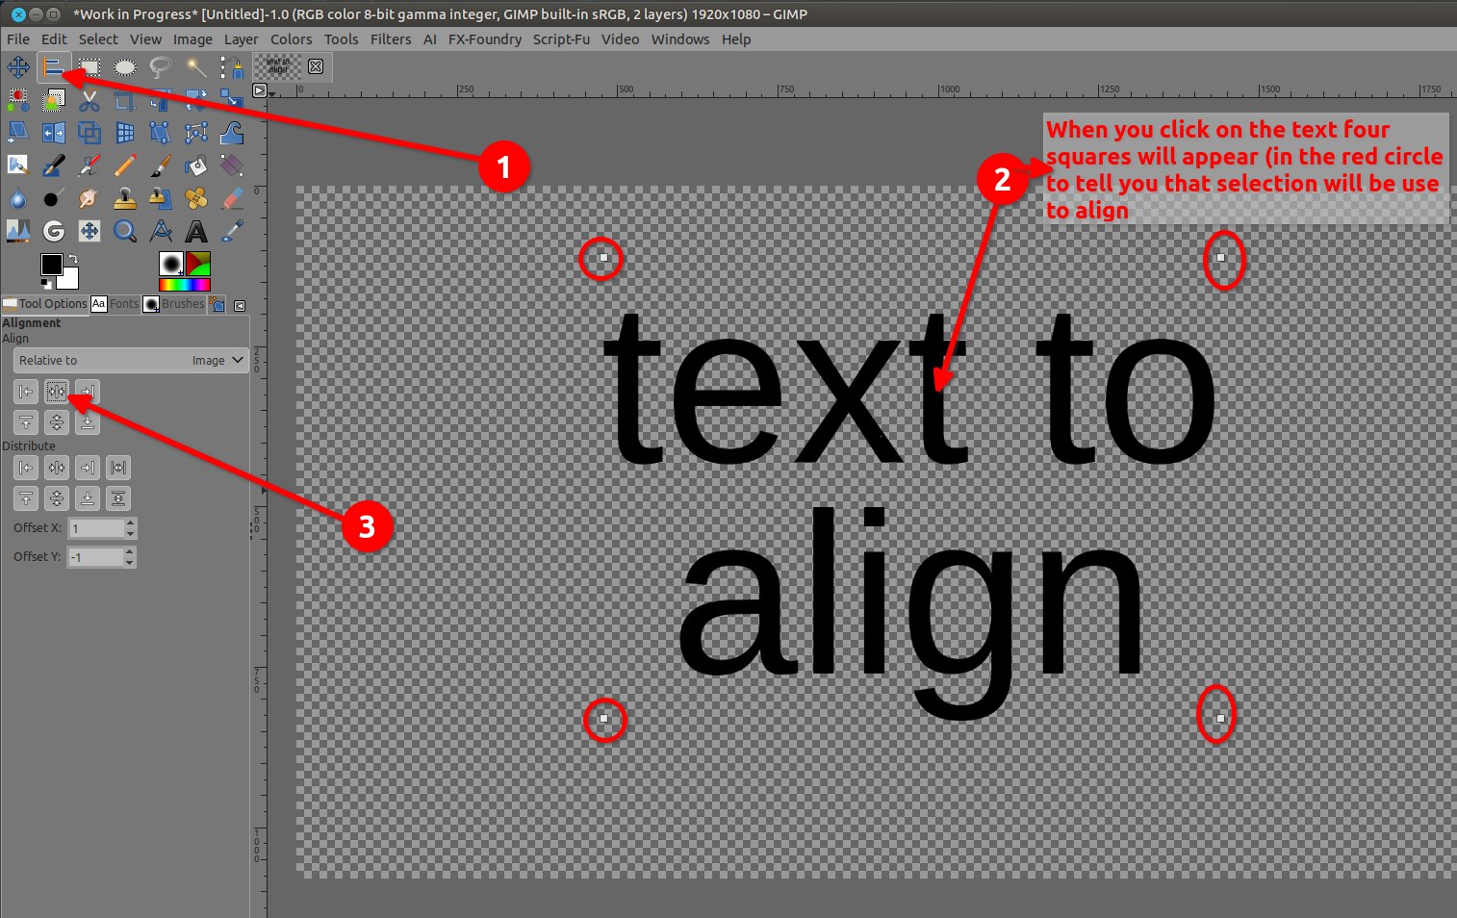This screenshot has width=1457, height=918.
Task: Select the Color Picker eyedropper tool
Action: click(x=232, y=231)
